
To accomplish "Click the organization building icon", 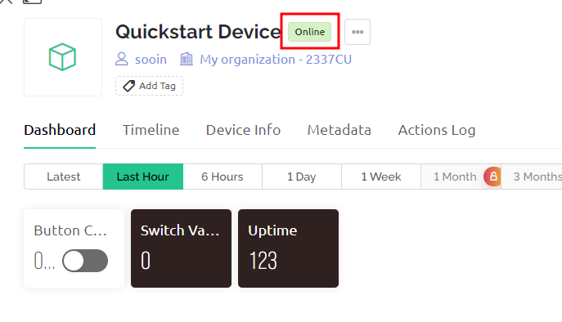I will tap(187, 59).
